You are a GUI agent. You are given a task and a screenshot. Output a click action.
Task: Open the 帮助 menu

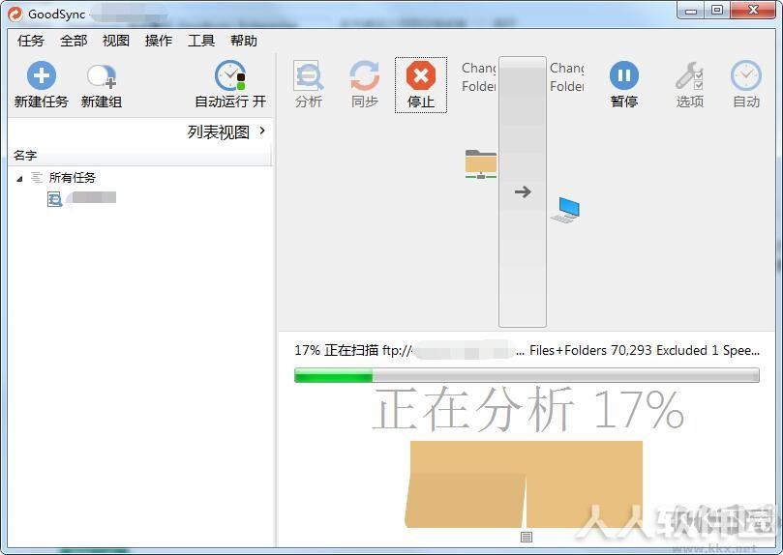[244, 41]
